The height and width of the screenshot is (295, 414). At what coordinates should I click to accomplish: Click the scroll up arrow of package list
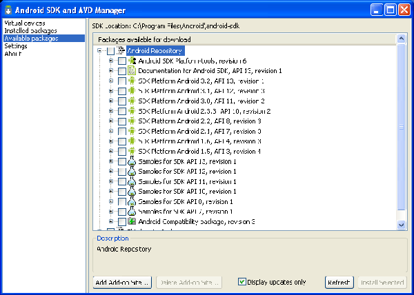click(402, 39)
